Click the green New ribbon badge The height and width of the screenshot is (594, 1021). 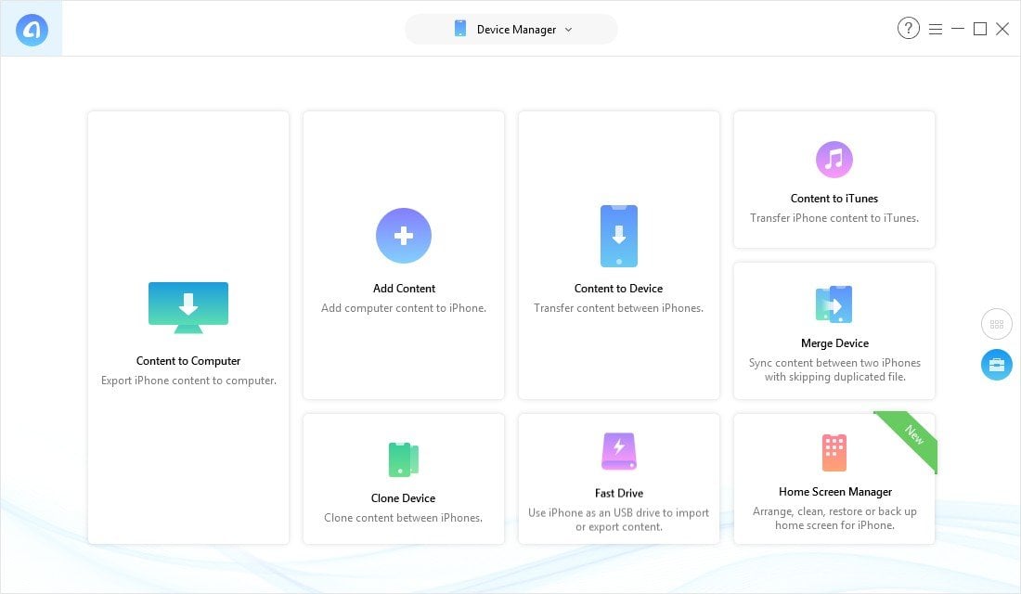tap(912, 436)
